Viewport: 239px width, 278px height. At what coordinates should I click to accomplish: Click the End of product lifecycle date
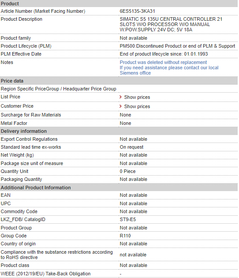click(164, 54)
